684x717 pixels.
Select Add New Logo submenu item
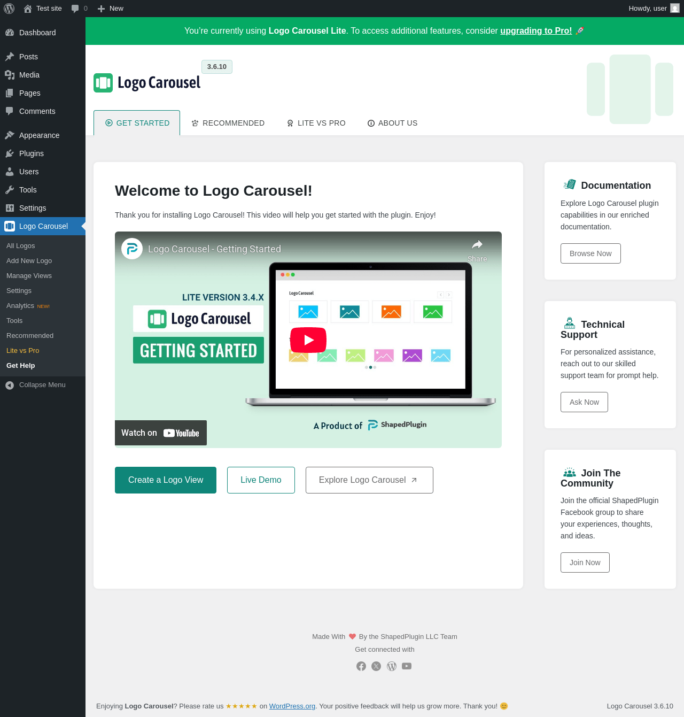point(43,261)
